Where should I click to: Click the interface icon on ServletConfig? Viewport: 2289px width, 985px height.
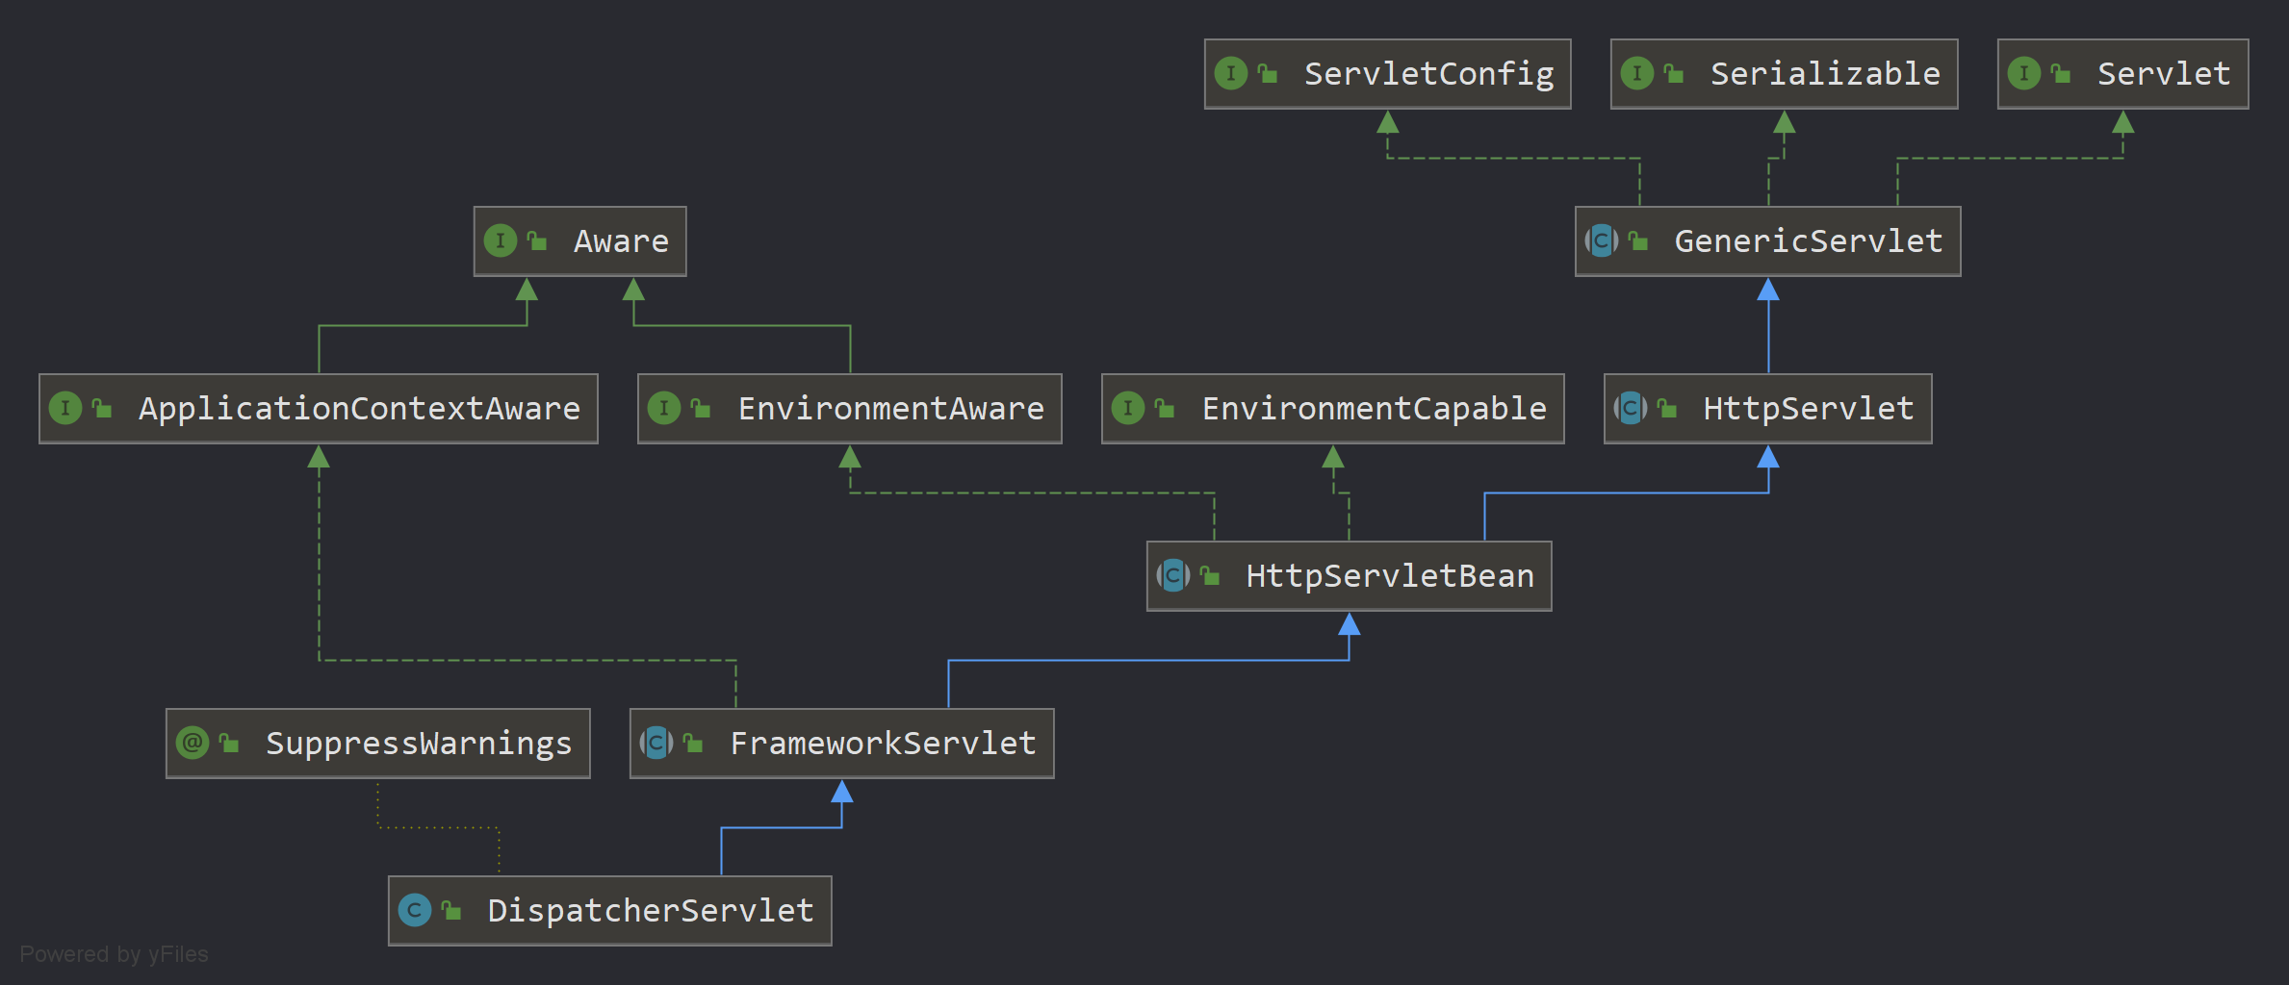click(x=1231, y=73)
